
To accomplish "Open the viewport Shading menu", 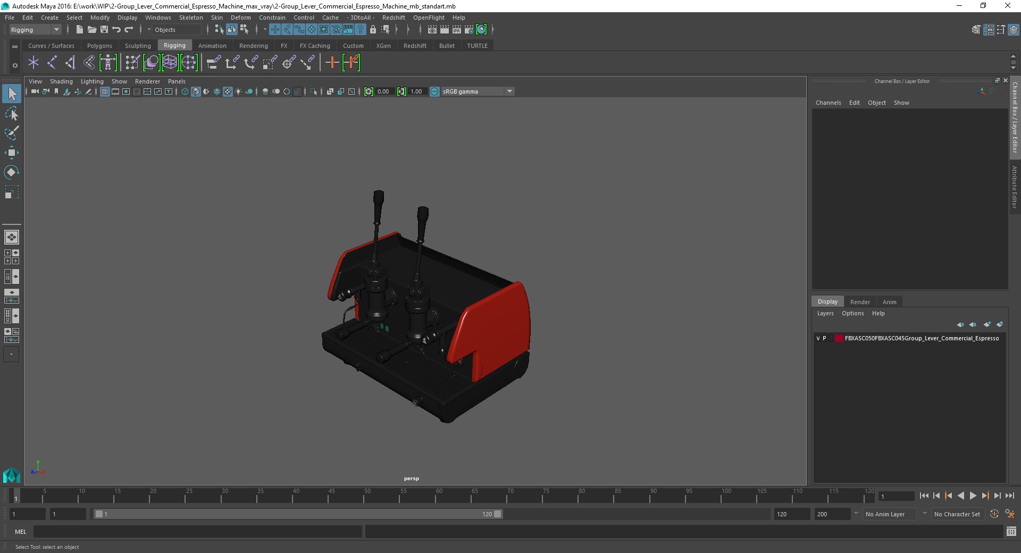I will pyautogui.click(x=61, y=81).
